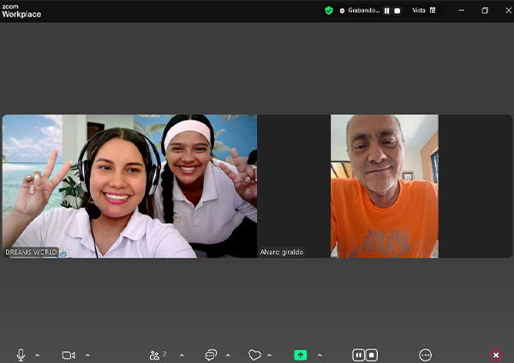Stop recording in the top bar

click(397, 10)
